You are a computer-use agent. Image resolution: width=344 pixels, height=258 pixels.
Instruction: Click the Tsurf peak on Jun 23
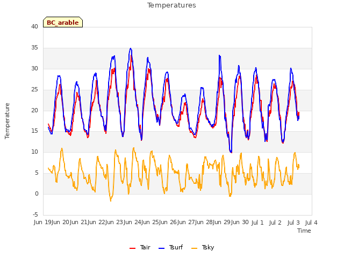click(x=131, y=48)
